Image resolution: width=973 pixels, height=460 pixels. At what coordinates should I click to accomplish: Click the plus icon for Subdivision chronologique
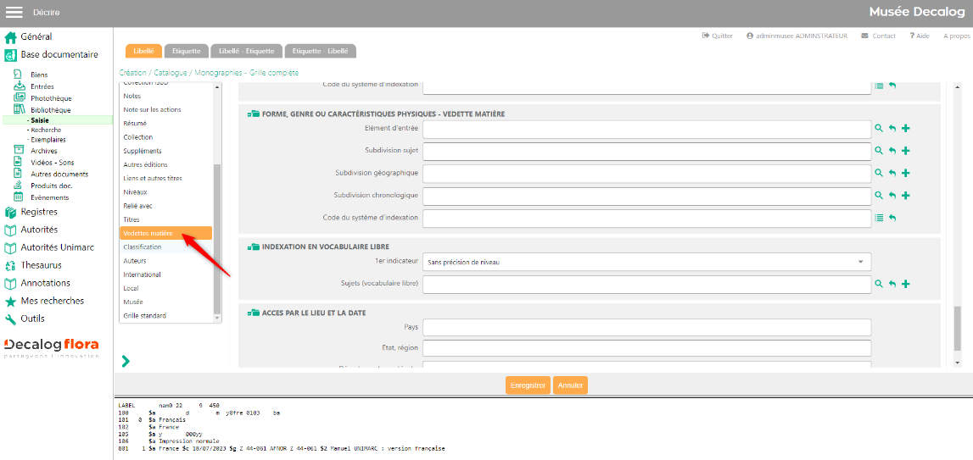905,196
